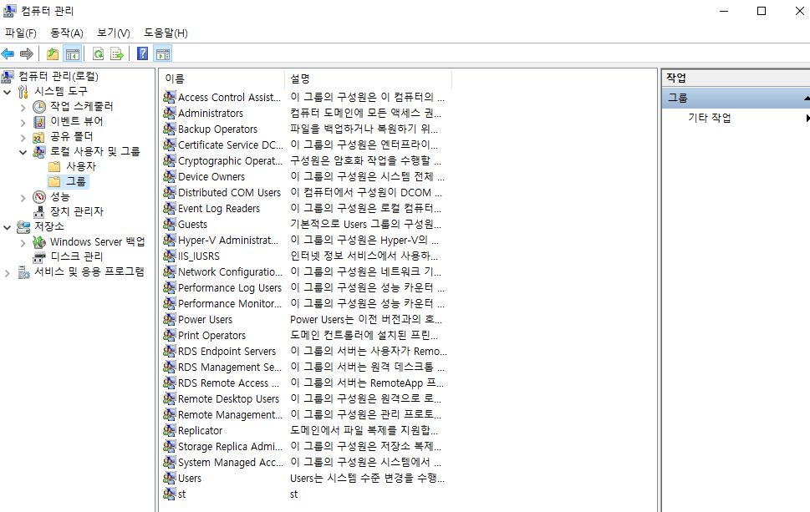Screen dimensions: 810x512
Task: Sort the list by the 이름 column header
Action: coord(222,79)
